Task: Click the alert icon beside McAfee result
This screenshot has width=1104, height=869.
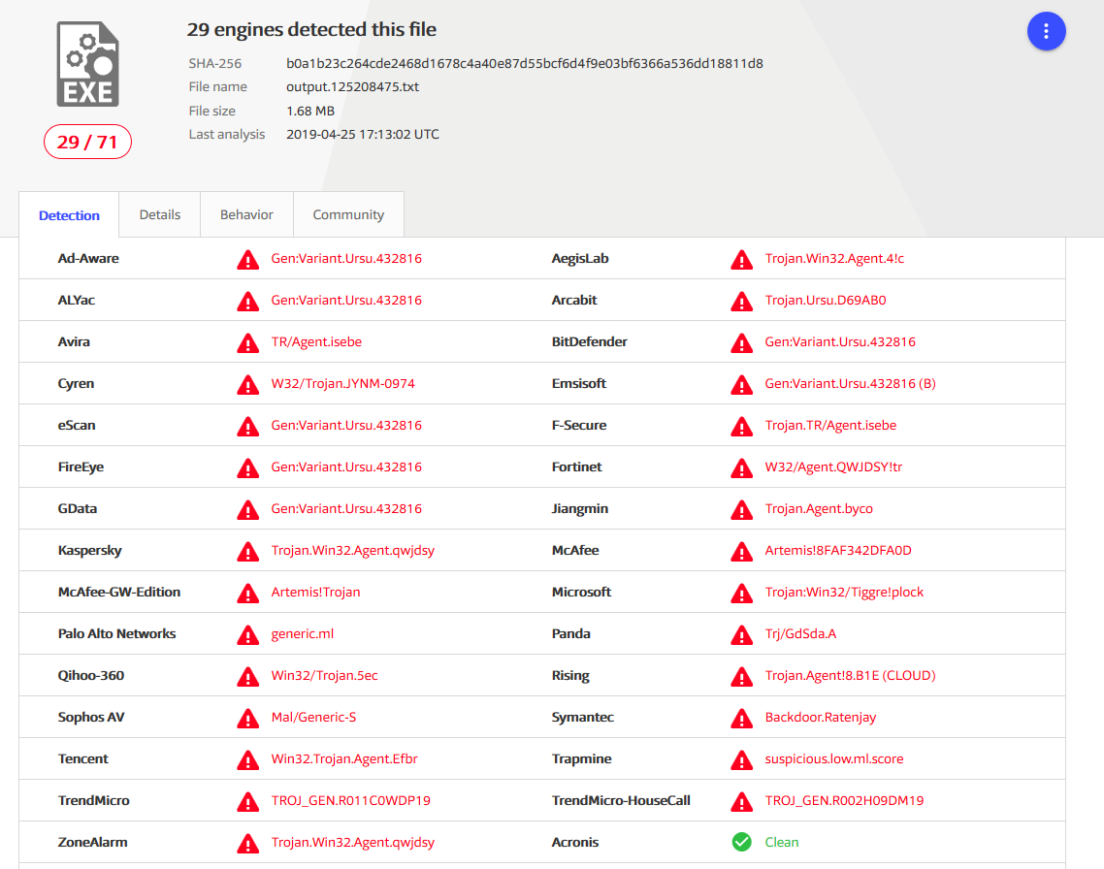Action: point(741,551)
